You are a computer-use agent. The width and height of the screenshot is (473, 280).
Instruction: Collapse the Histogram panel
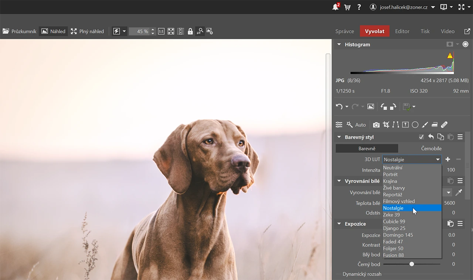pyautogui.click(x=339, y=44)
